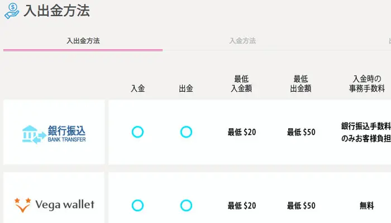This screenshot has width=391, height=223.
Task: Click bank transfer minimum withdrawal 最低 $50
Action: pos(301,133)
